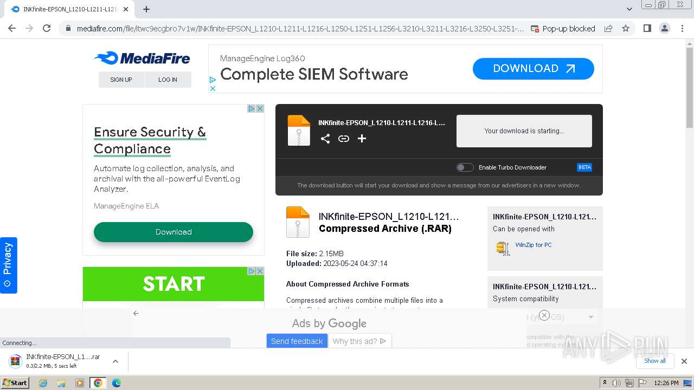Click Complete SIEM Software ad text

pos(314,74)
